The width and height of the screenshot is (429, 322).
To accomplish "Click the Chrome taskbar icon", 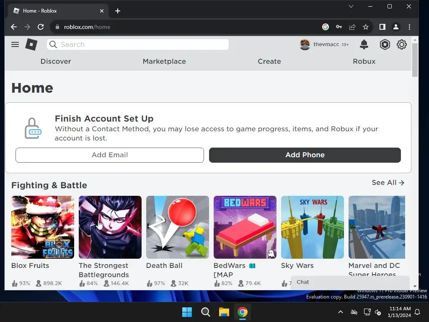I will pos(243,312).
